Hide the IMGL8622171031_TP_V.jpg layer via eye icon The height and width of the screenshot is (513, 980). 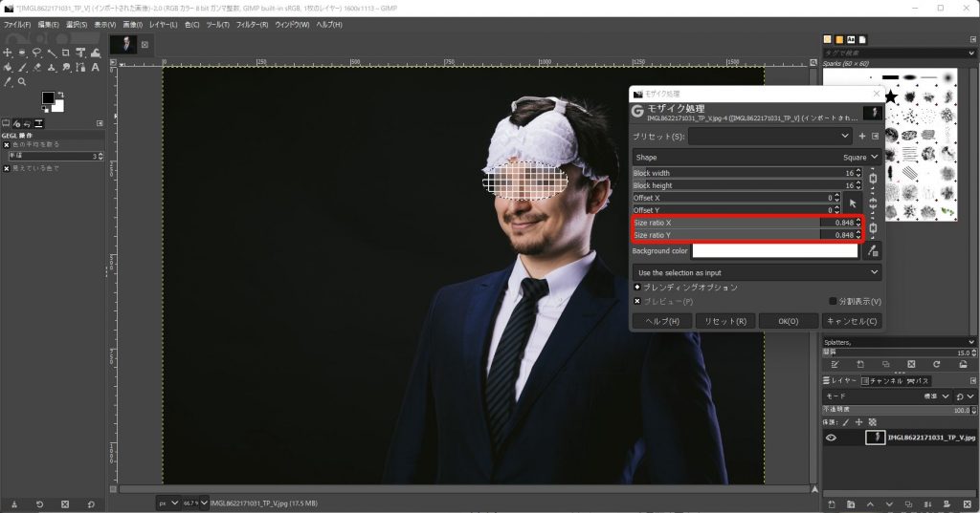[x=831, y=438]
